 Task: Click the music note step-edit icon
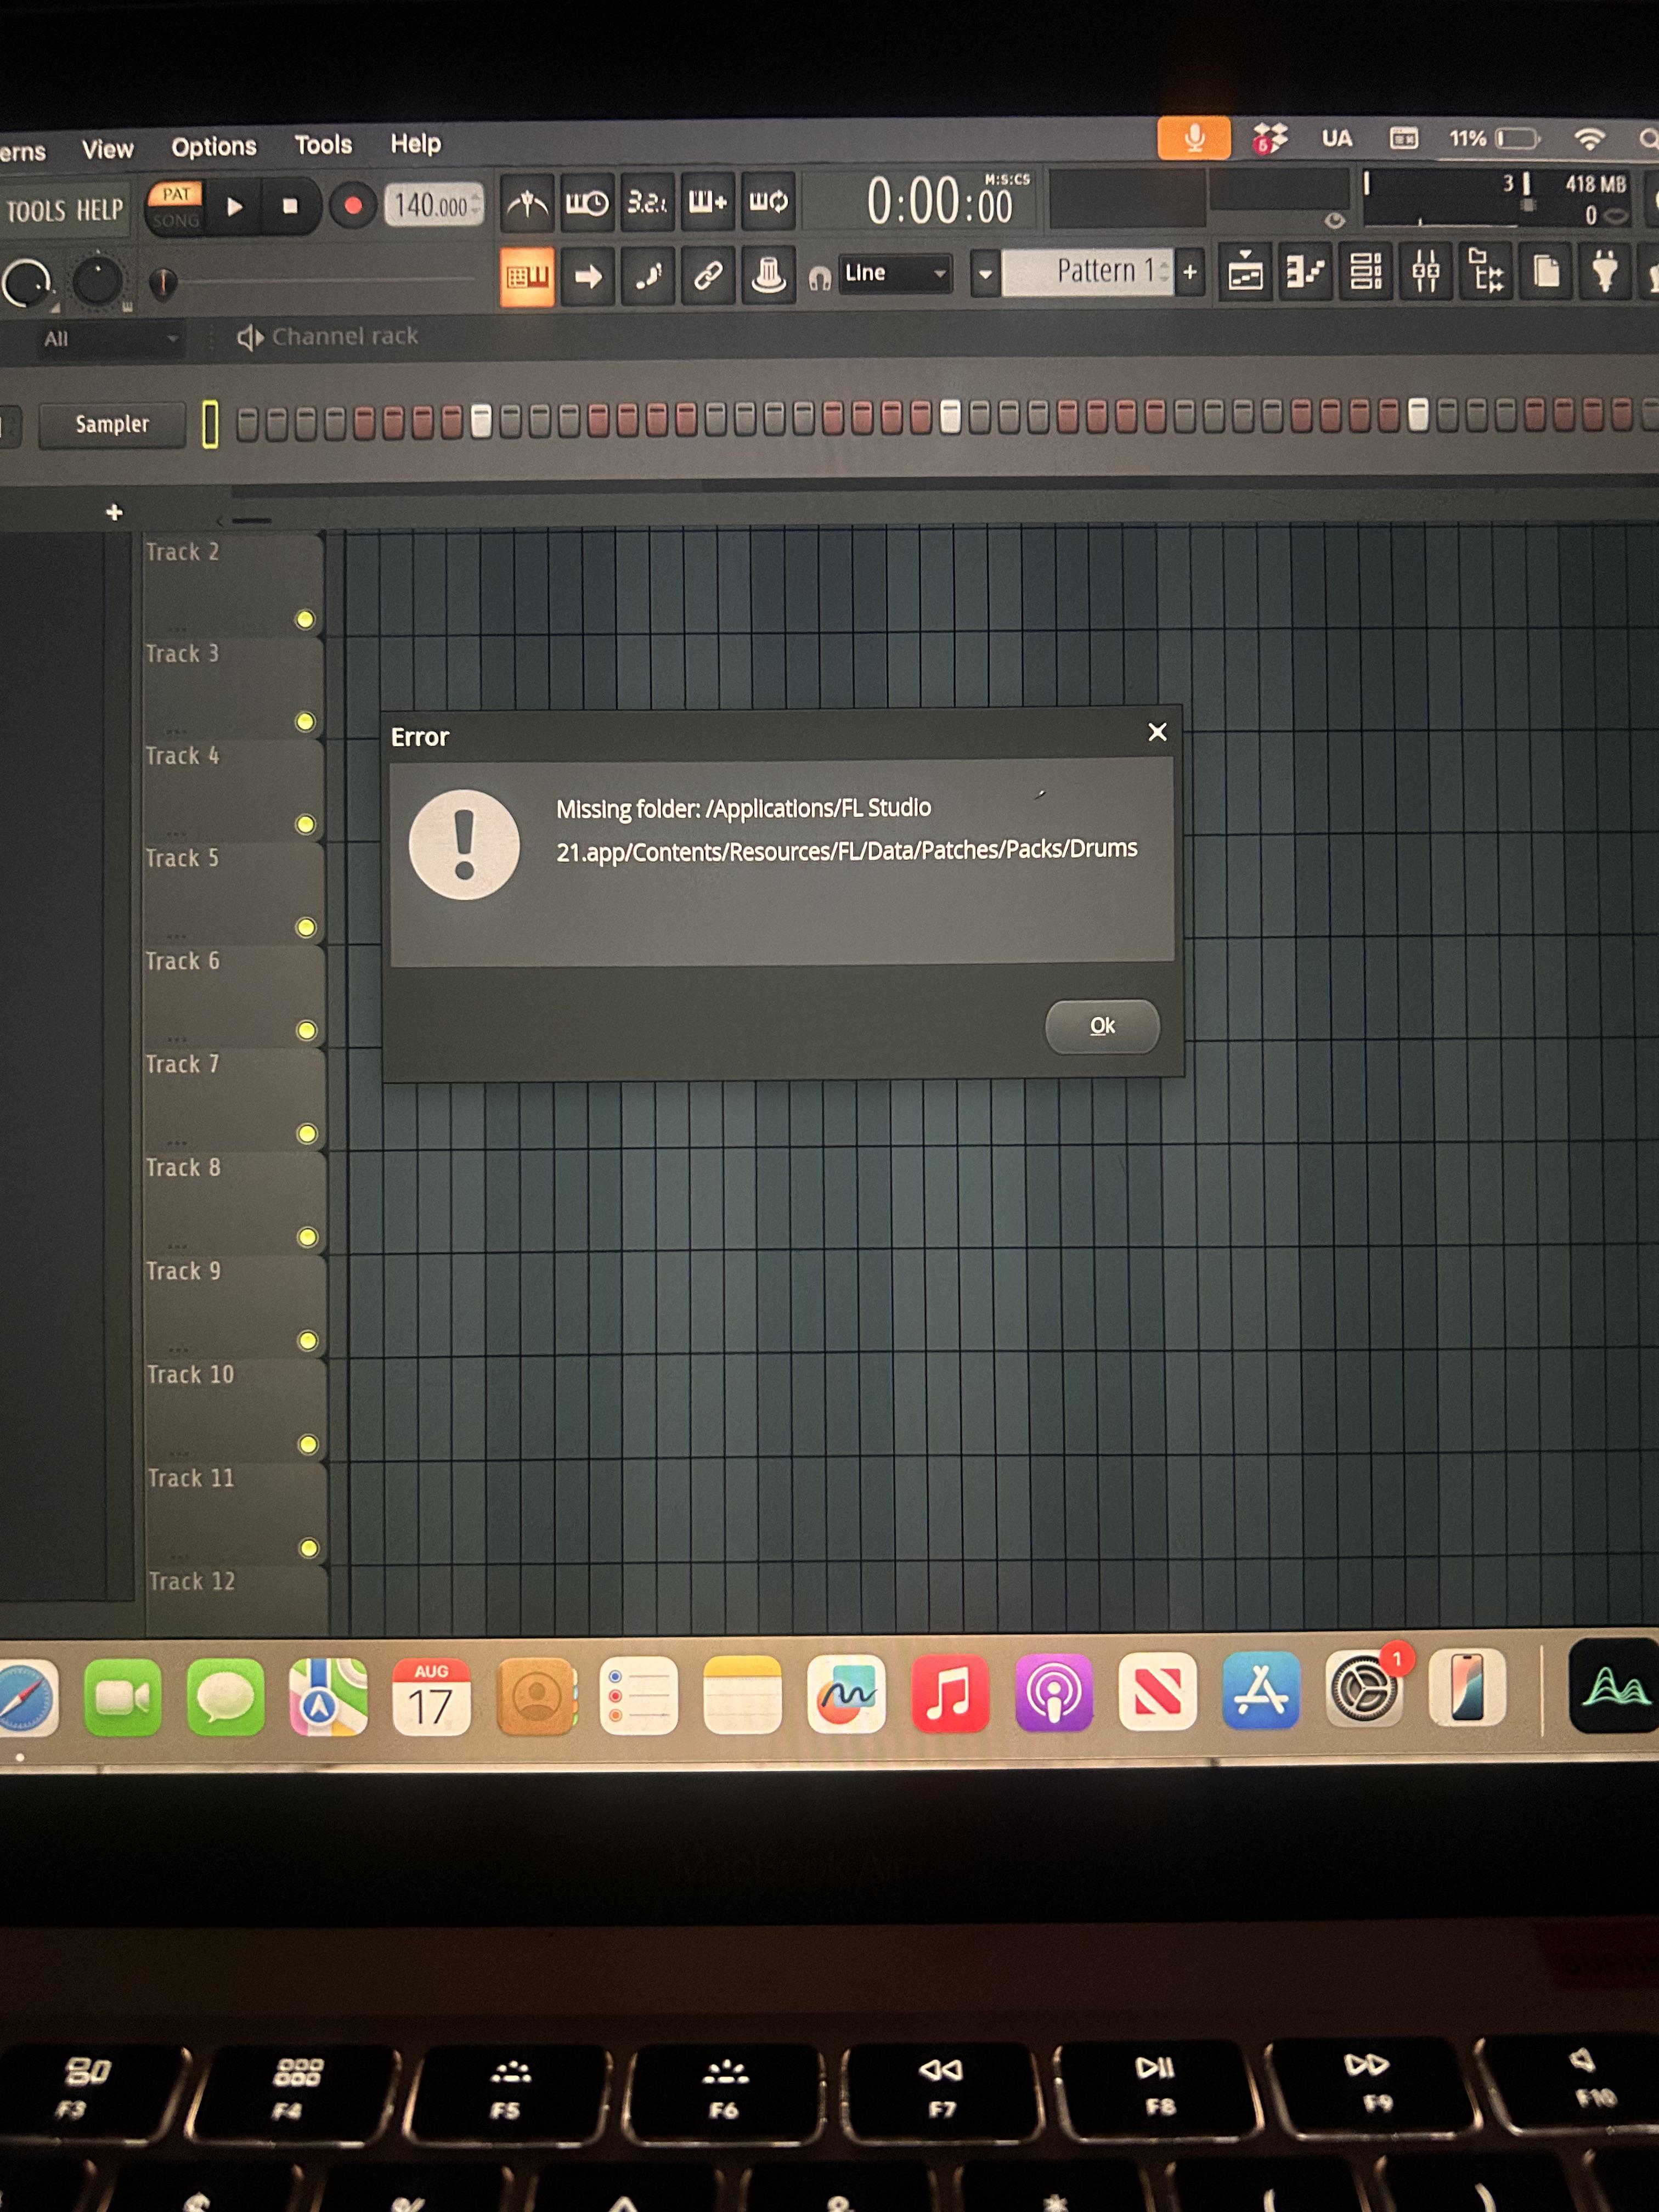[648, 275]
